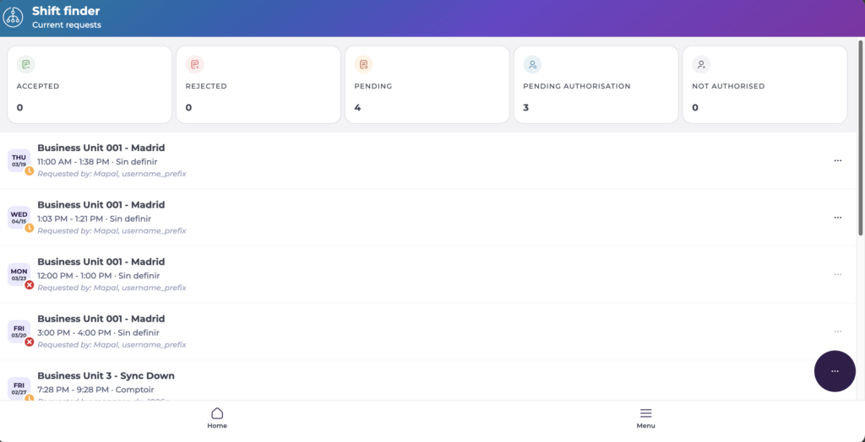Select the Pending Authorisation summary card
865x442 pixels.
click(596, 85)
